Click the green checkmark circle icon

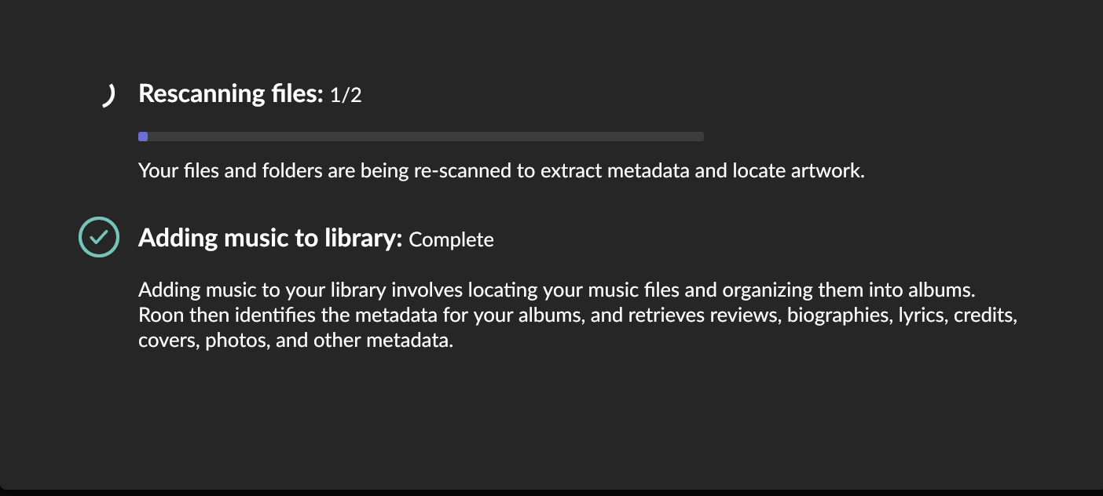pos(99,237)
